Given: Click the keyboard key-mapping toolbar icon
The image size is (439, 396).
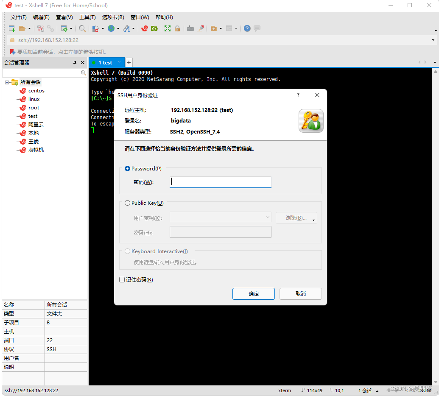Looking at the screenshot, I should (190, 28).
